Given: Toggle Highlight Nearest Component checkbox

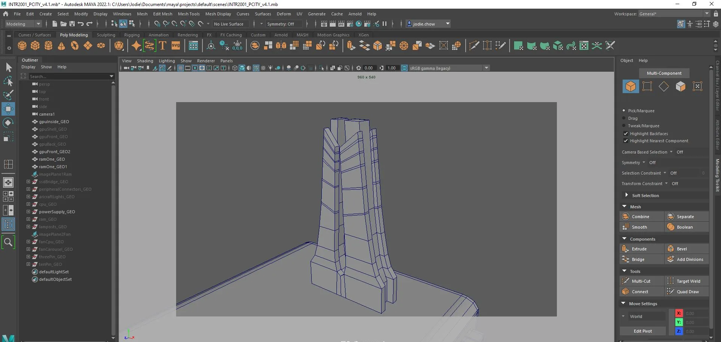Looking at the screenshot, I should [626, 141].
